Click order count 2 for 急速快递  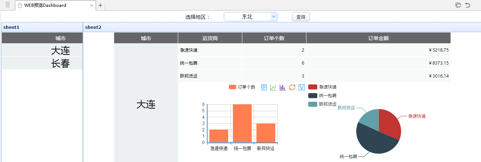tap(274, 50)
